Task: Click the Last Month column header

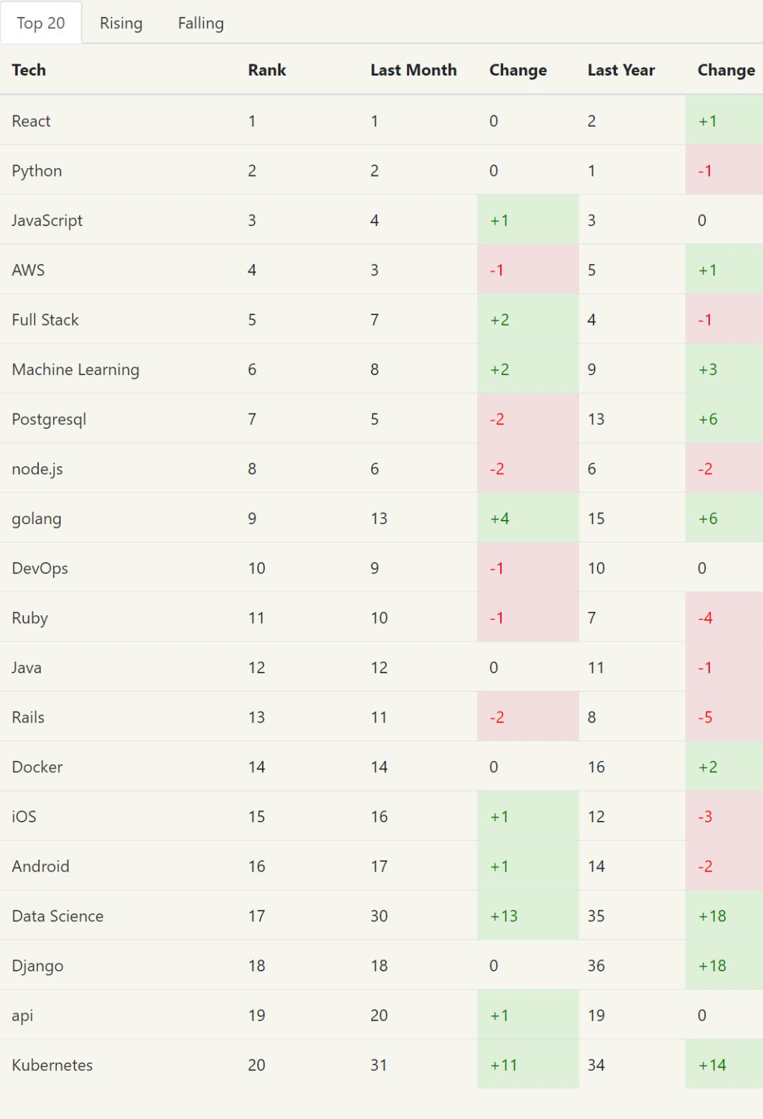Action: tap(413, 70)
